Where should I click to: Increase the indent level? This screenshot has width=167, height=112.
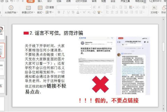125,7
